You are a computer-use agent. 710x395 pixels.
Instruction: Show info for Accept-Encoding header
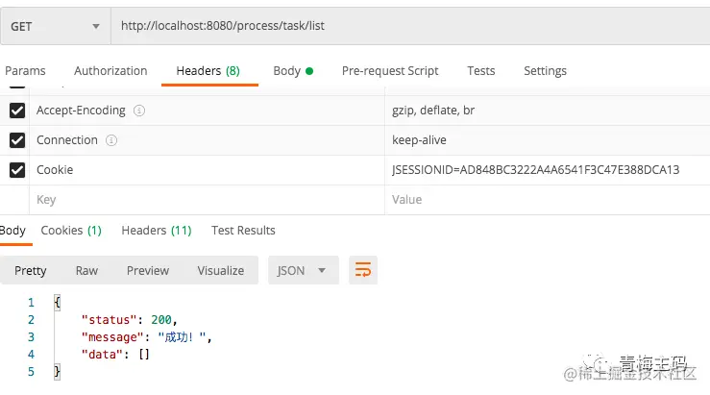[139, 111]
